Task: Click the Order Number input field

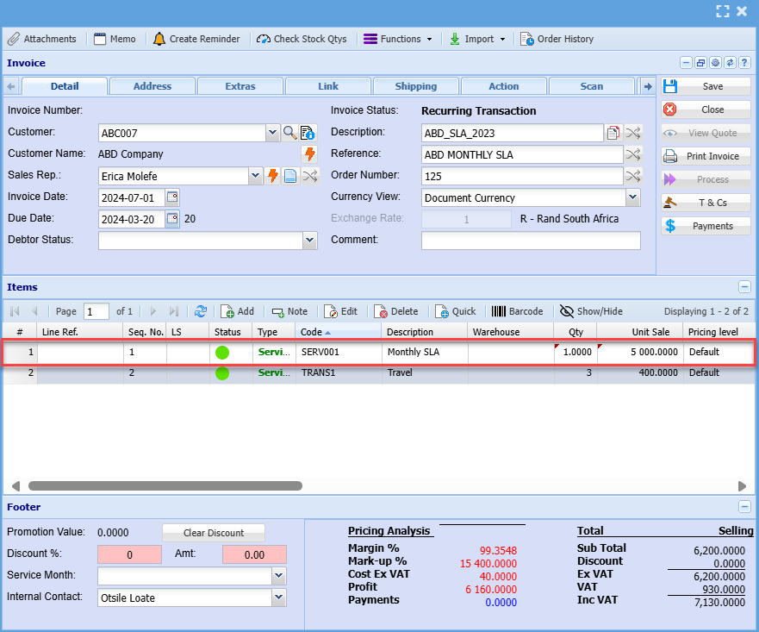Action: (521, 176)
